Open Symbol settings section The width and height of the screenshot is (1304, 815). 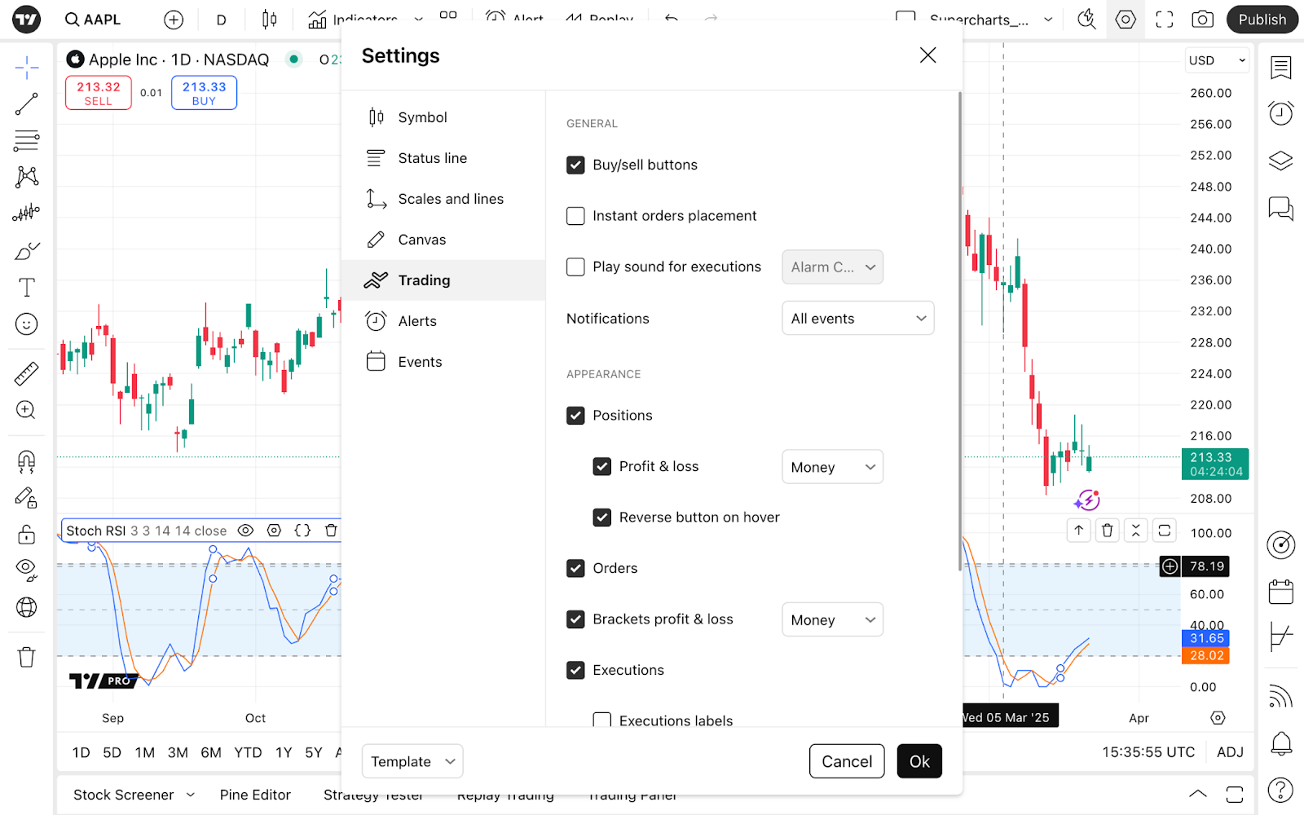(x=443, y=117)
